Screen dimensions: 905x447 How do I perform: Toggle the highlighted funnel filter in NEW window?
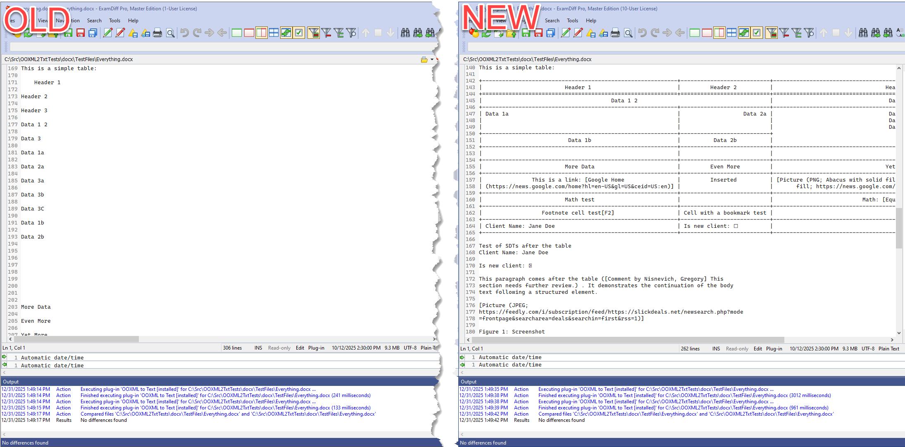point(772,33)
